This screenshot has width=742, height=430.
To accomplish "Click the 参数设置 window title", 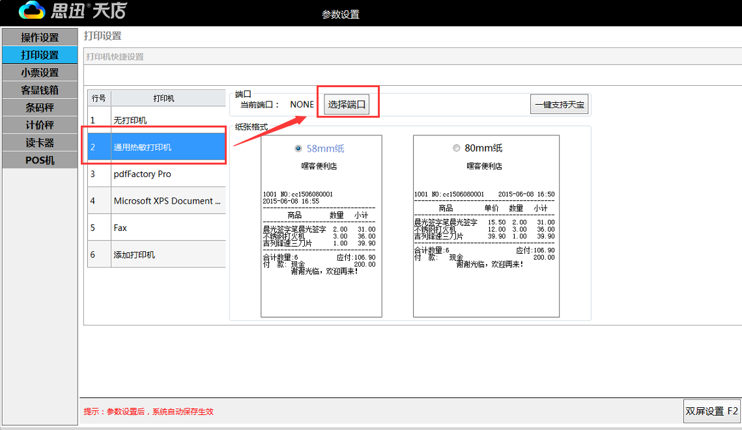I will 340,15.
